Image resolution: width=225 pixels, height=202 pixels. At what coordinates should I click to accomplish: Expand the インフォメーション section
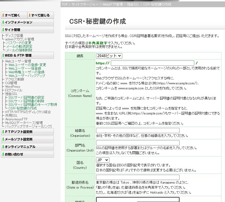coord(27,22)
